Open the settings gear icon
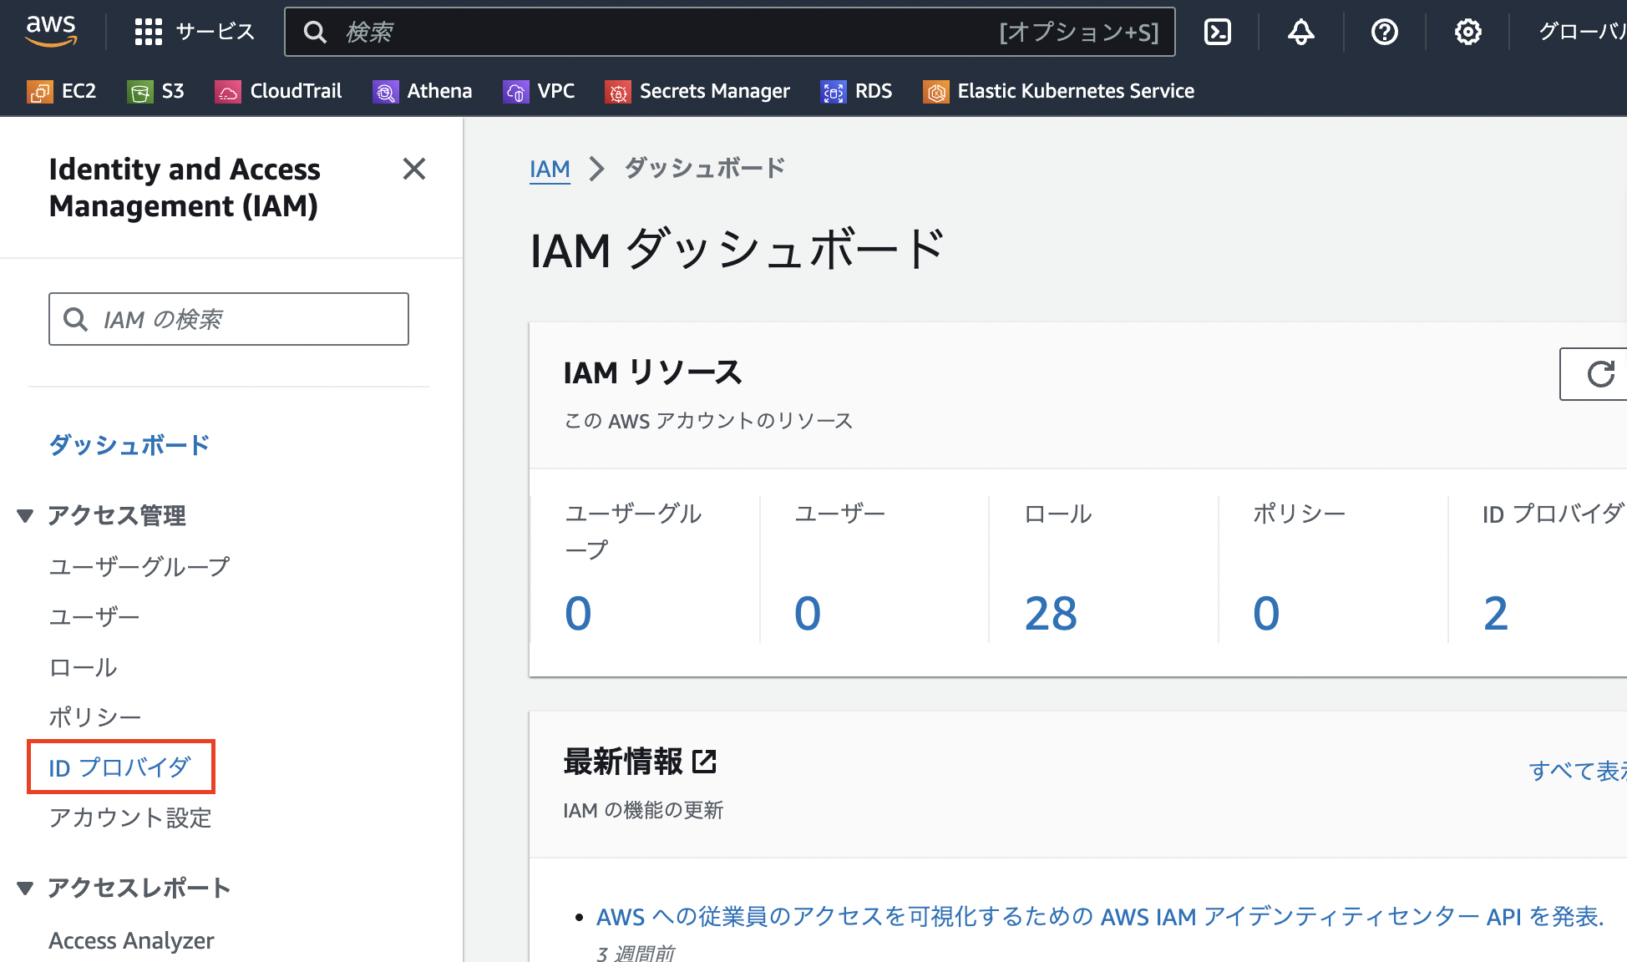 [x=1467, y=32]
